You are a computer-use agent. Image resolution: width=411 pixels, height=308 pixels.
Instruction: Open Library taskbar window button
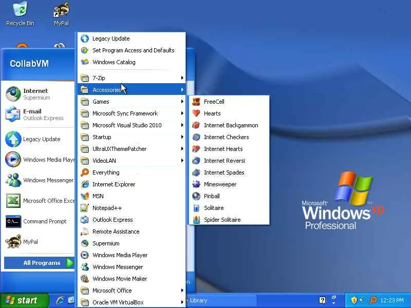[x=221, y=300]
